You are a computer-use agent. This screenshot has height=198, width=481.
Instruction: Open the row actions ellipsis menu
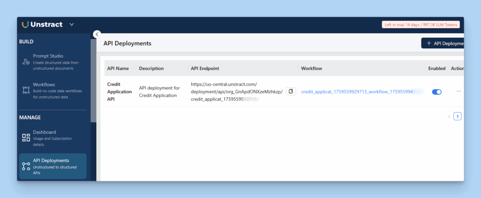[x=458, y=91]
